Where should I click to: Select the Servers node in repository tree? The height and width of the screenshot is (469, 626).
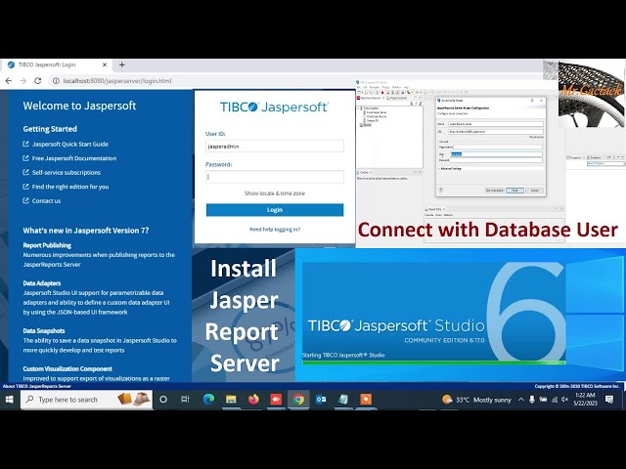(367, 125)
